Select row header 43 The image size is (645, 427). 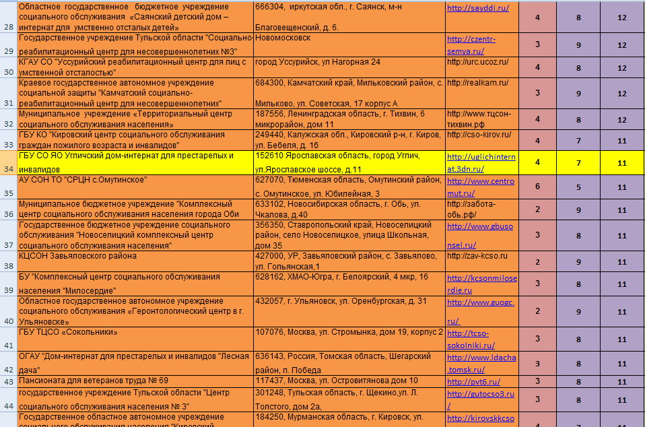8,381
